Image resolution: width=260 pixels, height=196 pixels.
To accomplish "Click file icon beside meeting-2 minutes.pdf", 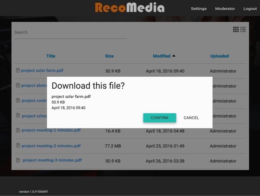I will tap(18, 145).
